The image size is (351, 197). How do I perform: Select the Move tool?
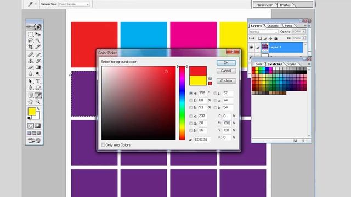[x=38, y=34]
